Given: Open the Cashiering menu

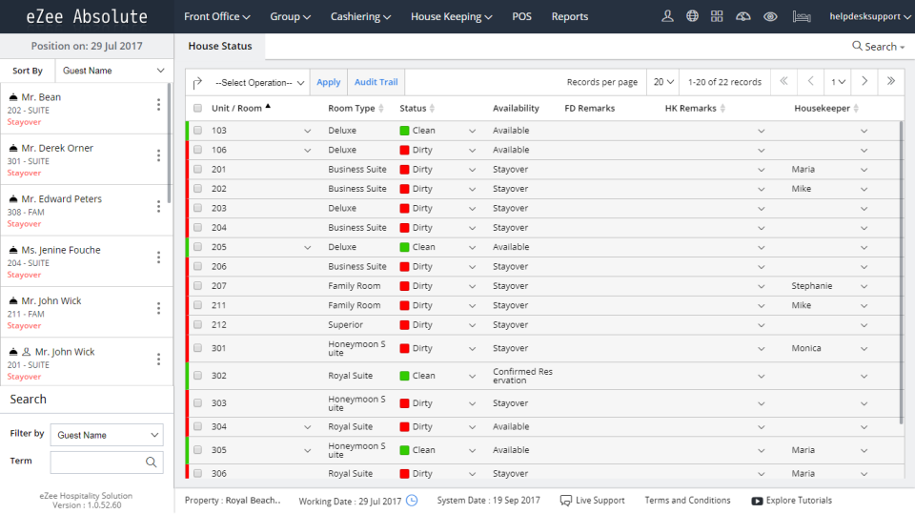Looking at the screenshot, I should pos(361,16).
